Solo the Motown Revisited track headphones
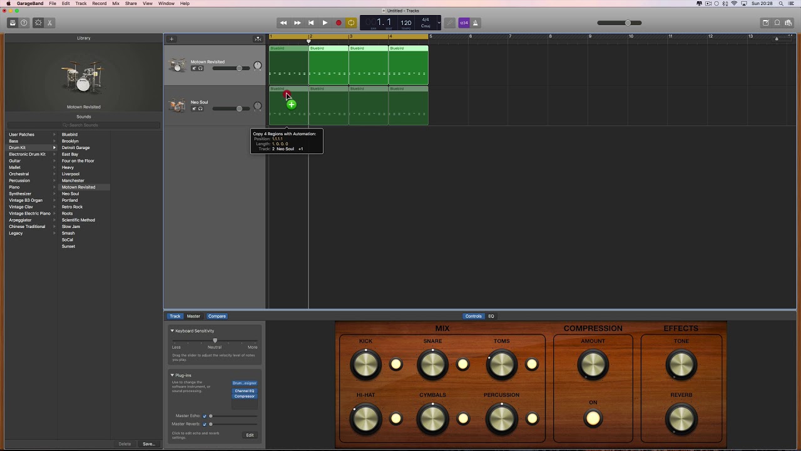 click(x=200, y=68)
